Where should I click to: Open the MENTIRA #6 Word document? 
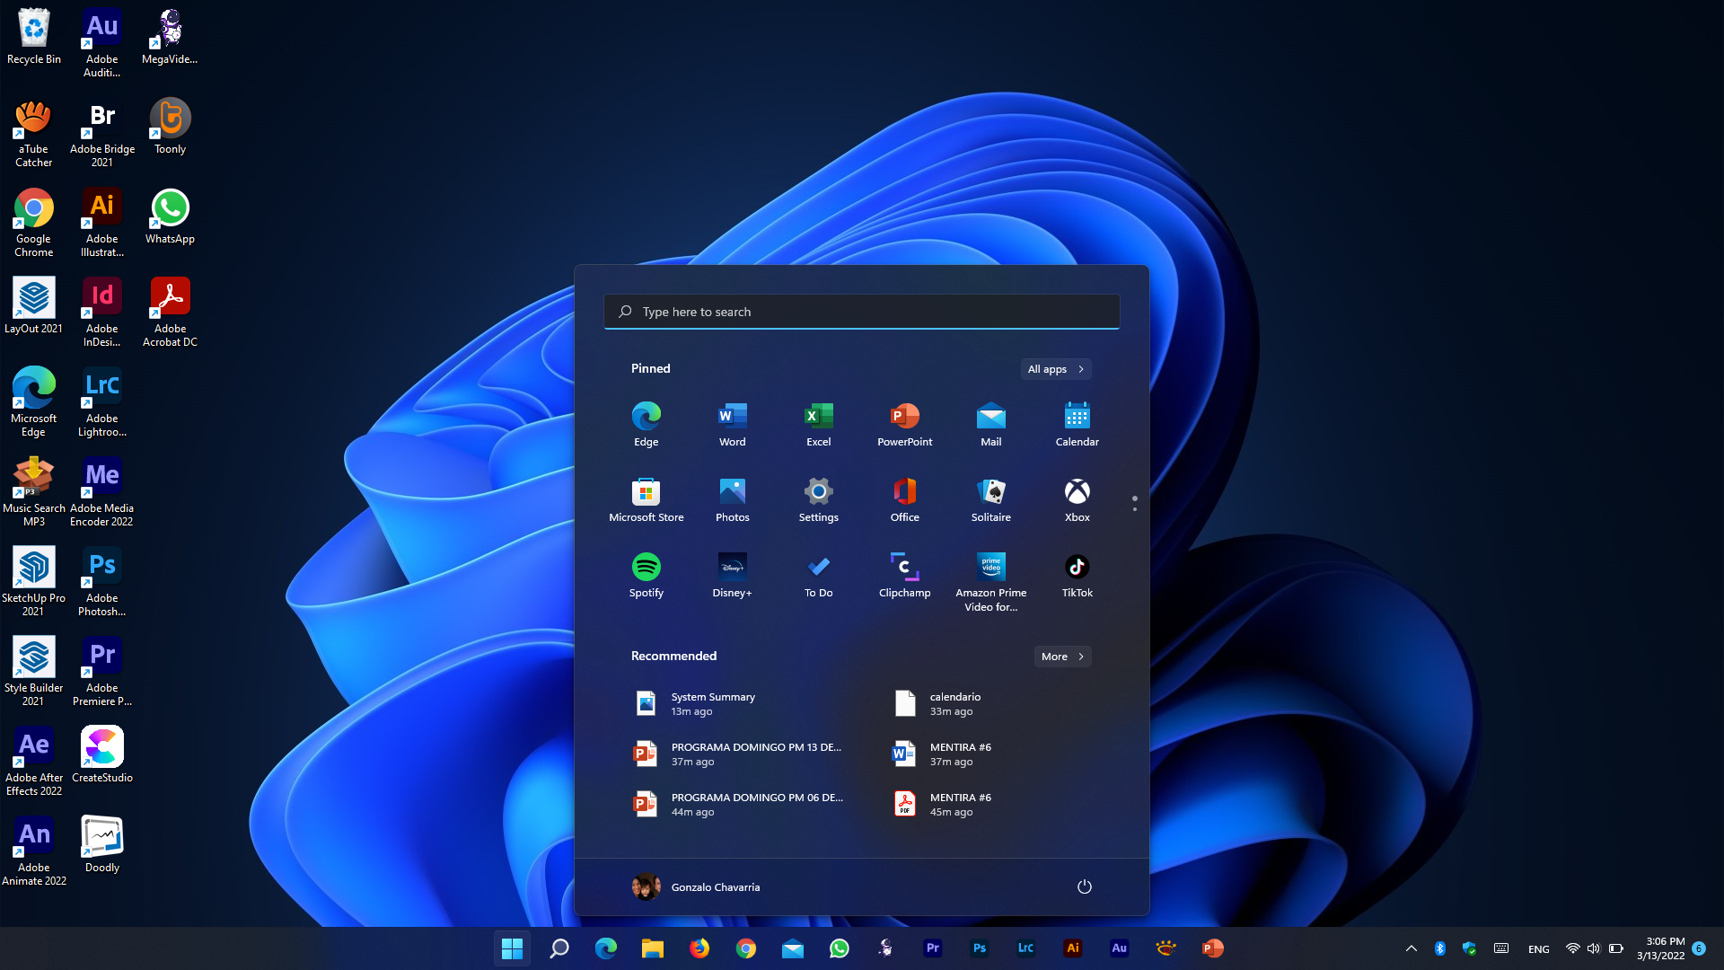coord(959,754)
